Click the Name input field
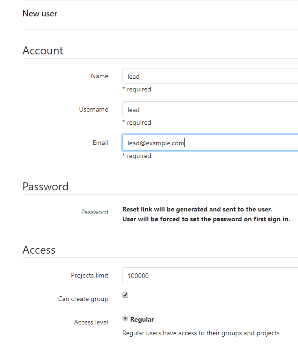Image resolution: width=298 pixels, height=346 pixels. tap(210, 76)
